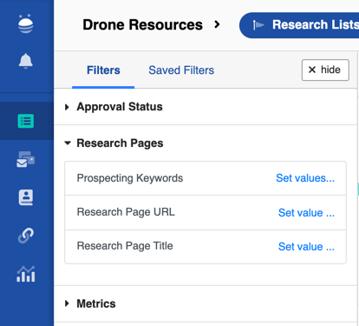The width and height of the screenshot is (359, 326).
Task: Open the reports bar chart icon
Action: click(26, 274)
